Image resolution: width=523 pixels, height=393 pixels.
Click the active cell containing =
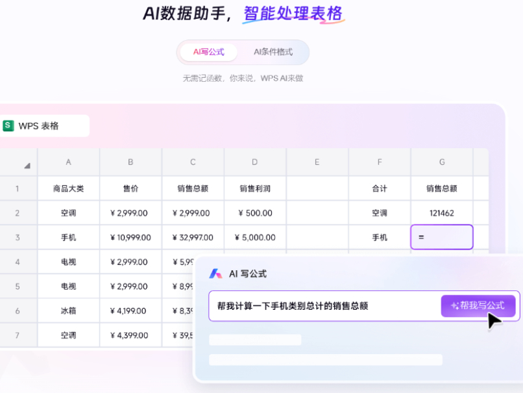pos(442,237)
